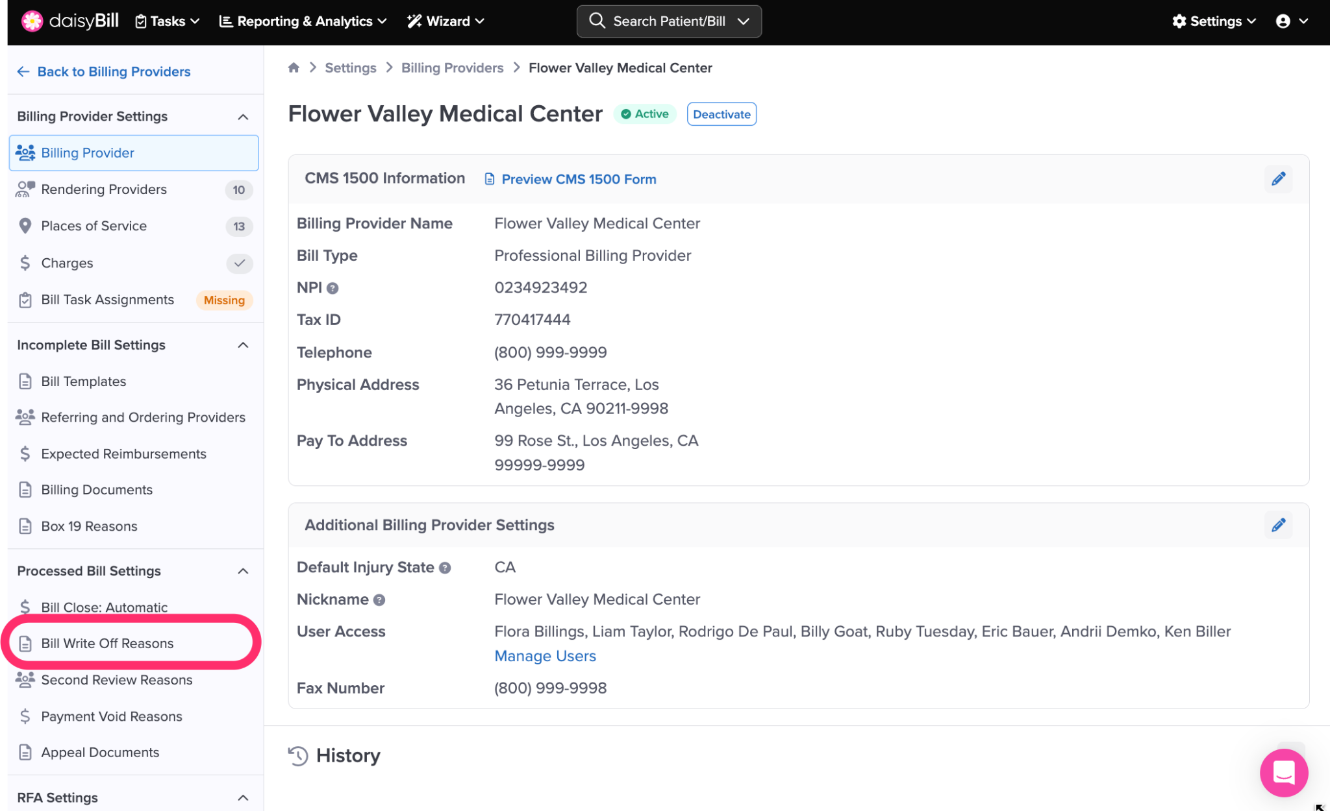Open the user account profile icon
1330x811 pixels.
(1283, 21)
